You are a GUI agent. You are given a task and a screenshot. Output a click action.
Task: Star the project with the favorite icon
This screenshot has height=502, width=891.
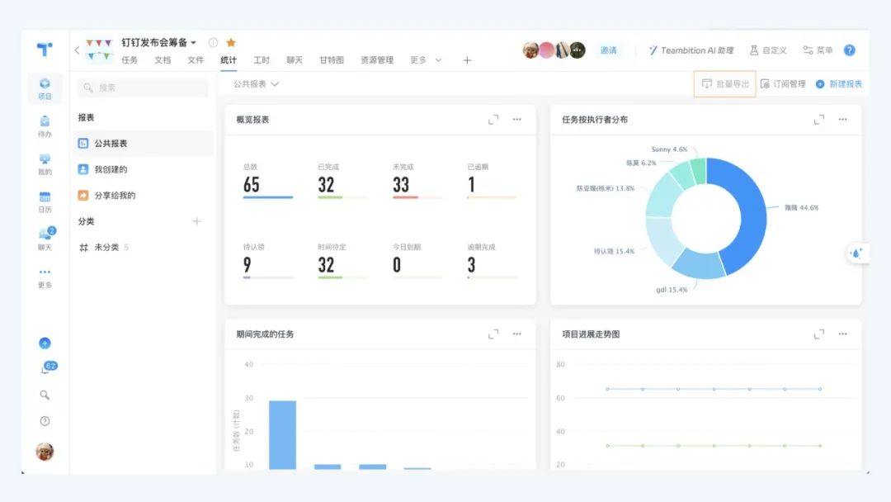231,43
